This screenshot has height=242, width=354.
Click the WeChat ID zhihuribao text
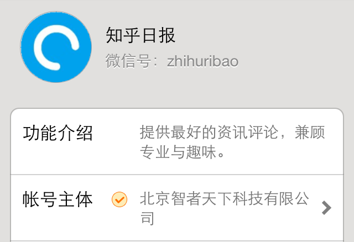click(x=202, y=61)
